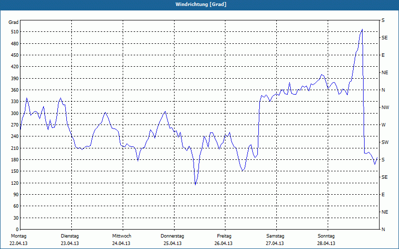Select the 120 degree axis label

click(x=15, y=183)
